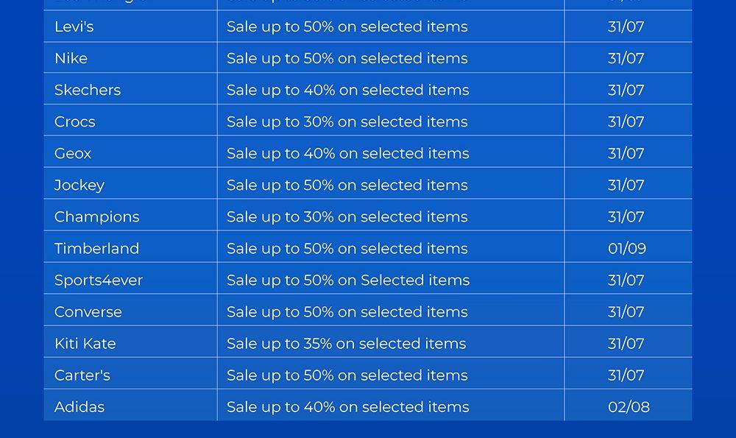
Task: Click Kiti Kate's 35% sale description
Action: (346, 343)
